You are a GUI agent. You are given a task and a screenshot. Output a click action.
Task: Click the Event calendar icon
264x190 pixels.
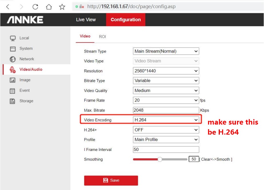coord(13,91)
